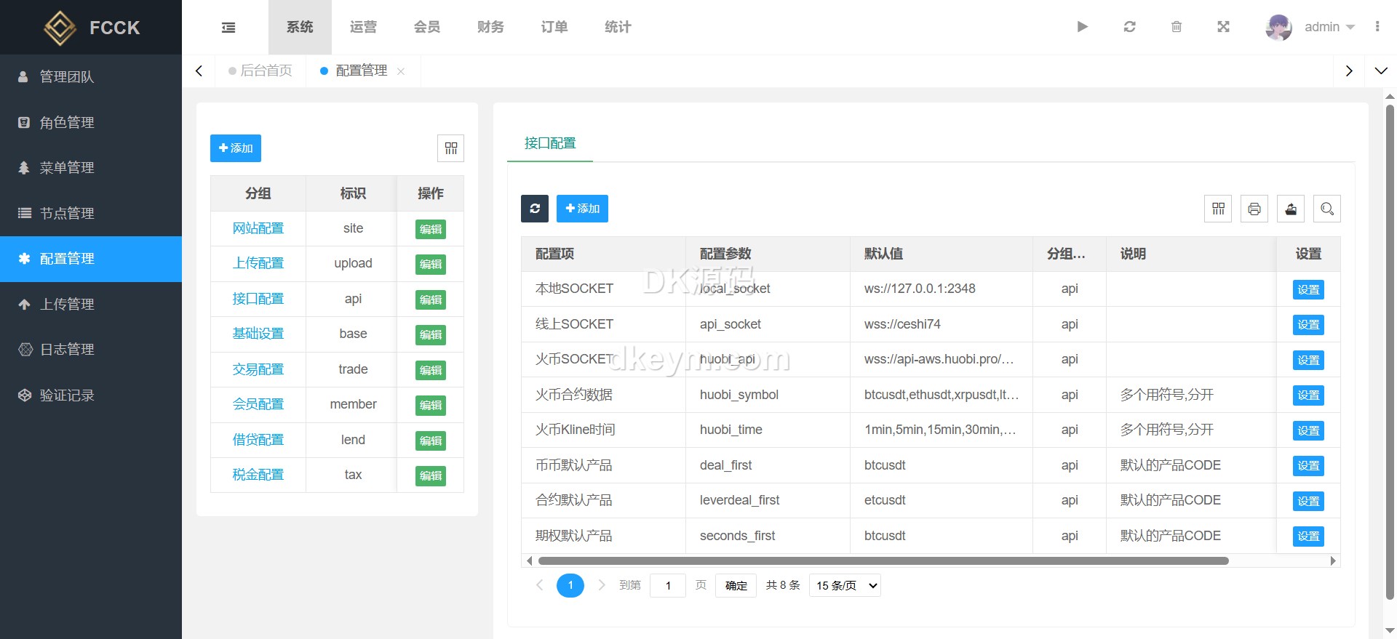Click the play icon in top bar
Image resolution: width=1397 pixels, height=639 pixels.
click(1082, 27)
